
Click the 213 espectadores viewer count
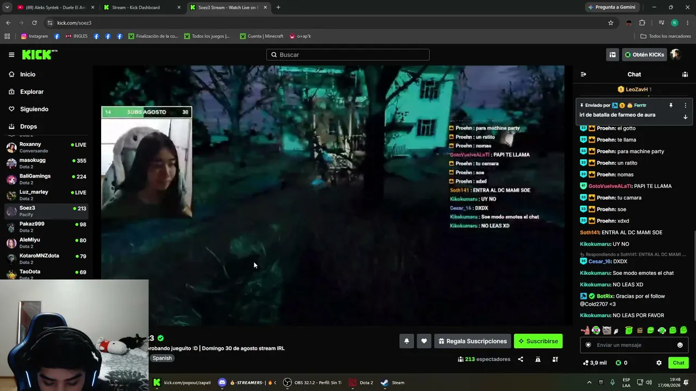[x=484, y=359]
